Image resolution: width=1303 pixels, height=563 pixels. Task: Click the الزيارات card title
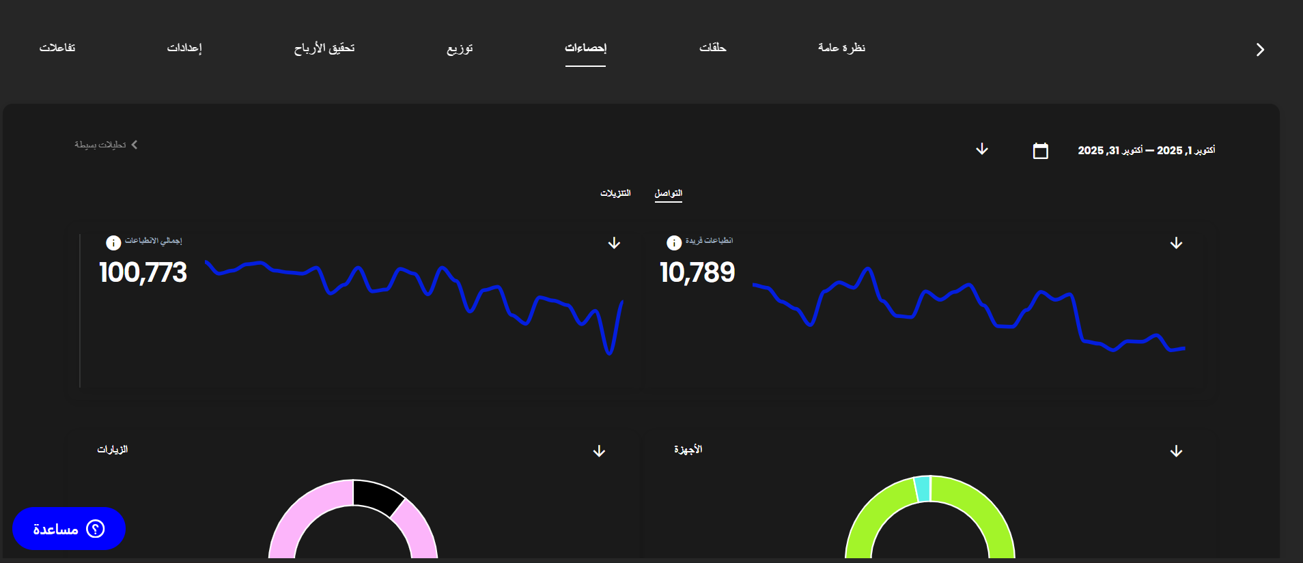pos(113,449)
